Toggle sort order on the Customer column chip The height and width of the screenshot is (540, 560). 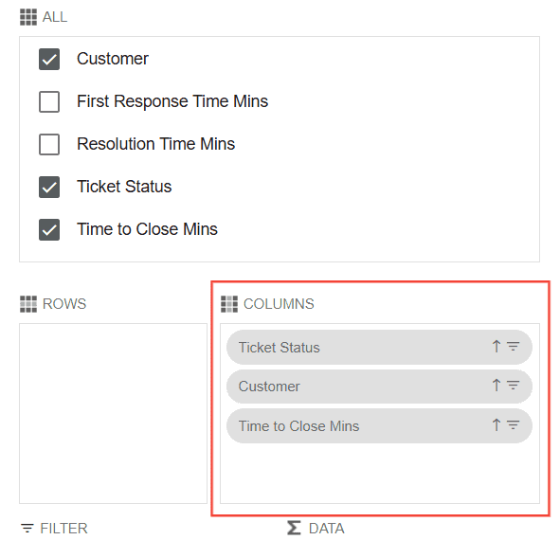pos(497,386)
